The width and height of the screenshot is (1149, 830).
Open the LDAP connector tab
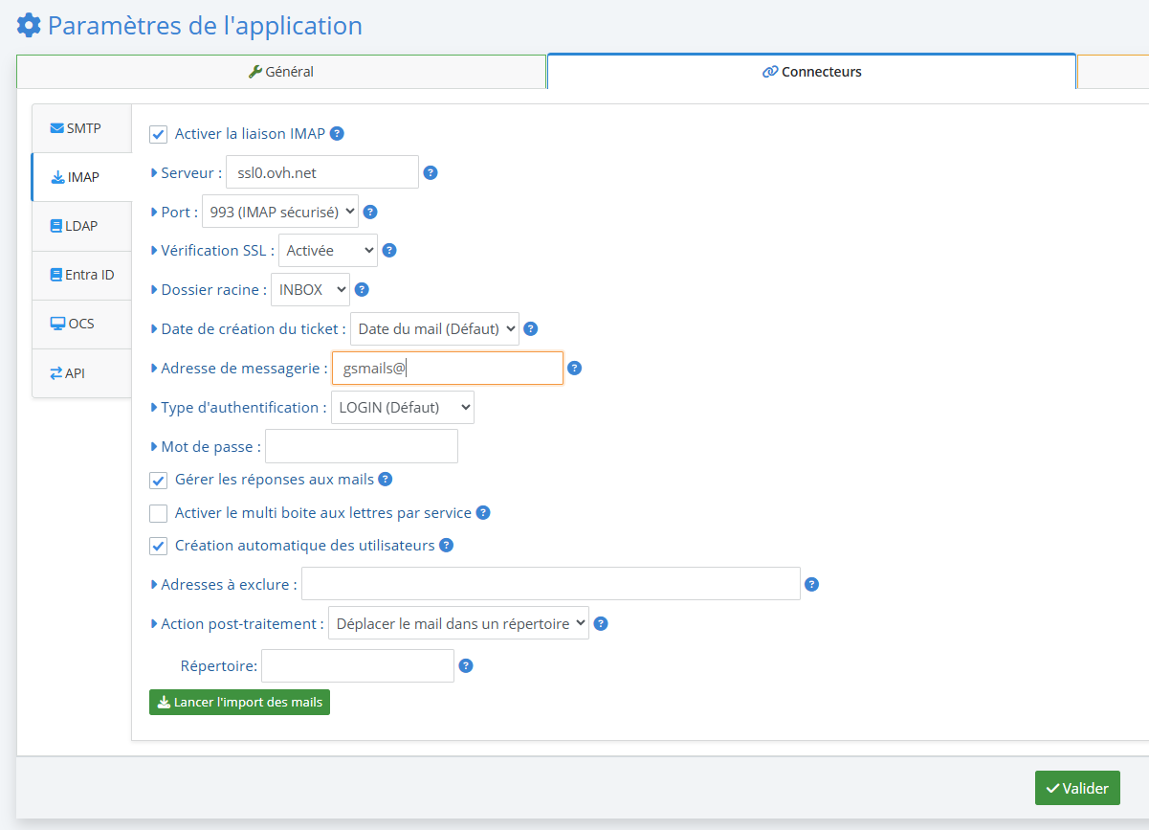tap(81, 226)
